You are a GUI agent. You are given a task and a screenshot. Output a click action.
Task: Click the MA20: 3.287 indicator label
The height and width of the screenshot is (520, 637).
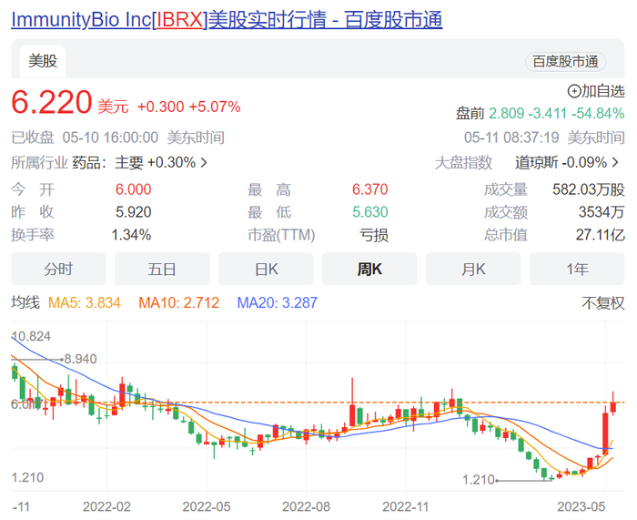[x=277, y=303]
